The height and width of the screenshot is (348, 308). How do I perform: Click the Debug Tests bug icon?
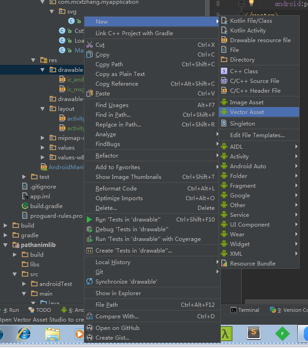(90, 229)
